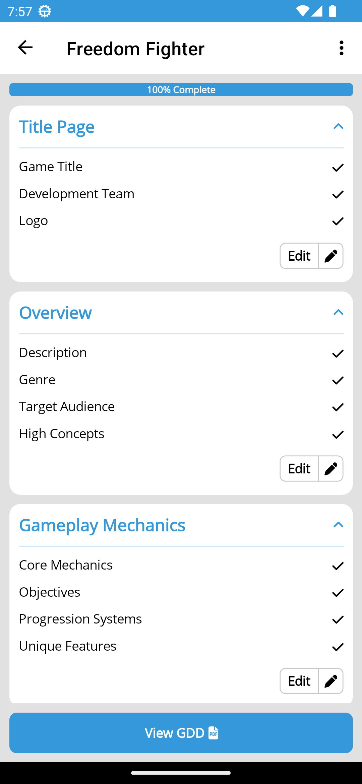Tap the settings gear in status bar
The width and height of the screenshot is (362, 784).
coord(45,11)
